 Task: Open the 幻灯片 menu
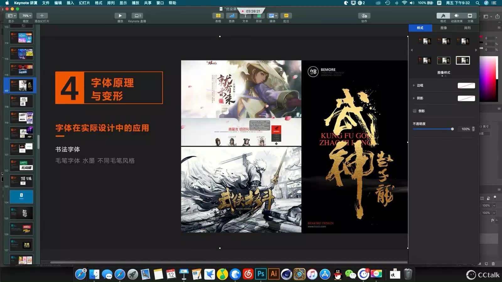(84, 3)
